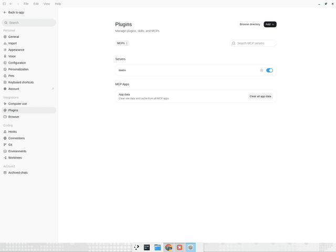Open terminal from the taskbar
336x252 pixels.
[x=147, y=247]
